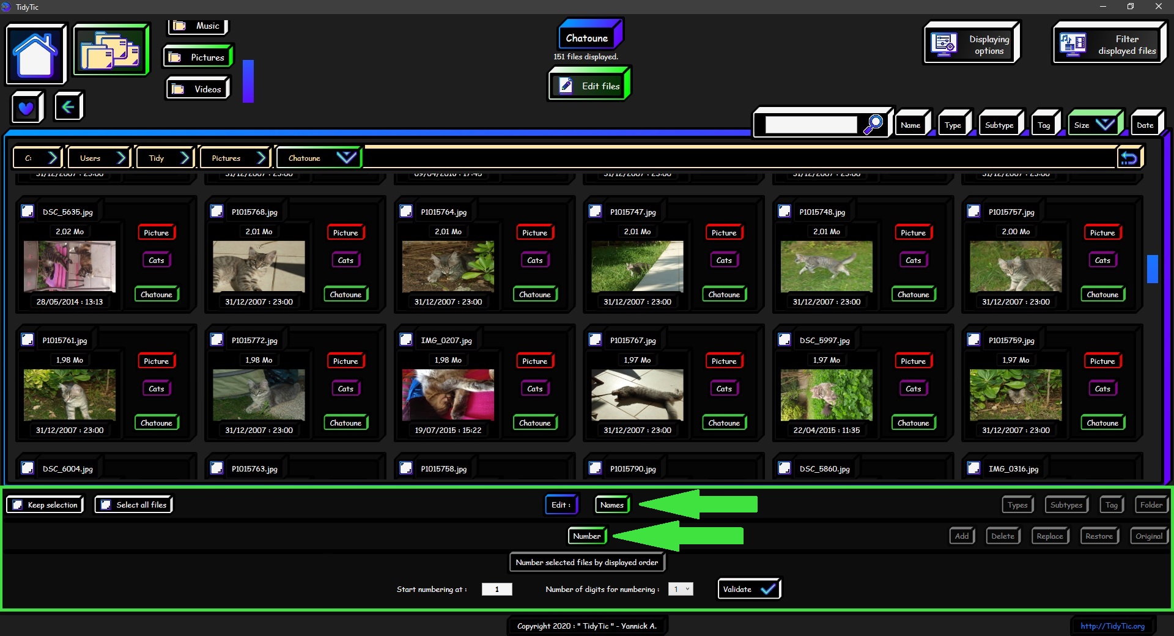Select checkbox for DSC_6004.jpg

click(28, 468)
